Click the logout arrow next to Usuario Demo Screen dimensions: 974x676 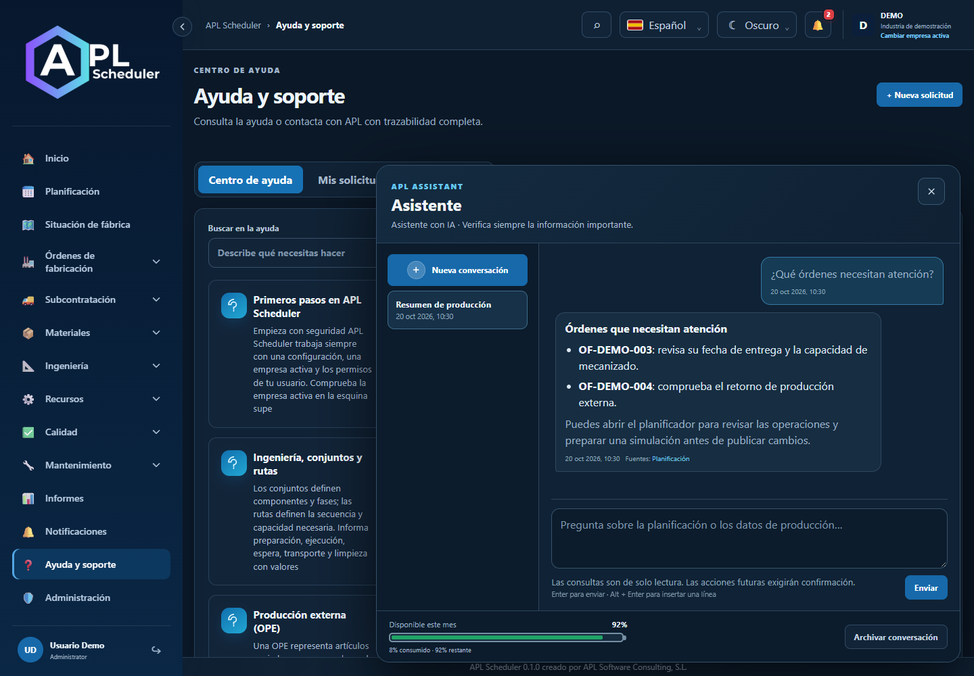[156, 650]
